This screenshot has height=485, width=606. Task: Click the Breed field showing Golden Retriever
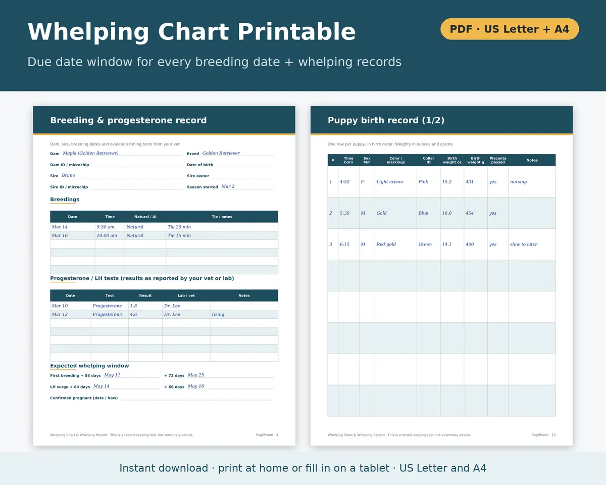(237, 153)
